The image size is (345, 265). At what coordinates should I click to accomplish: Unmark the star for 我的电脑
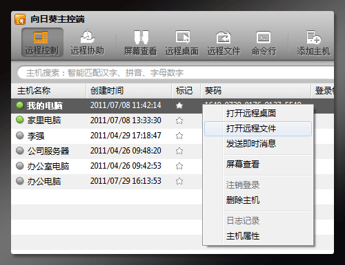(179, 105)
